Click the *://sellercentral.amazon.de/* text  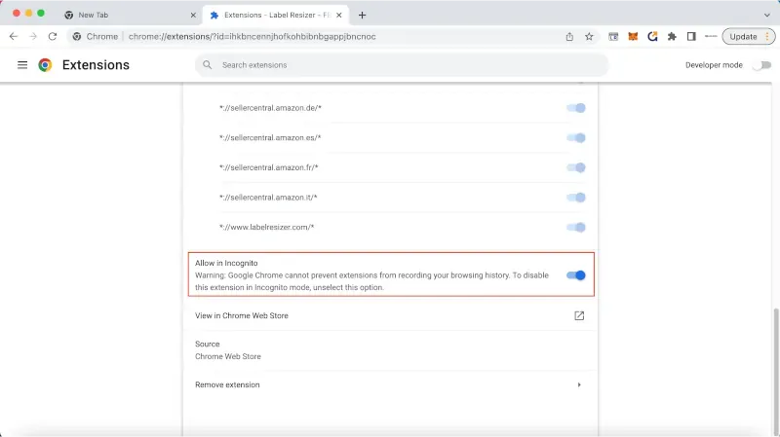pos(270,108)
